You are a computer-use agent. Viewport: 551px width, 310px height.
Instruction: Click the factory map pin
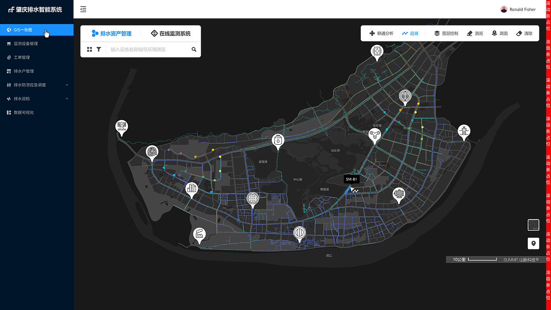pos(199,235)
